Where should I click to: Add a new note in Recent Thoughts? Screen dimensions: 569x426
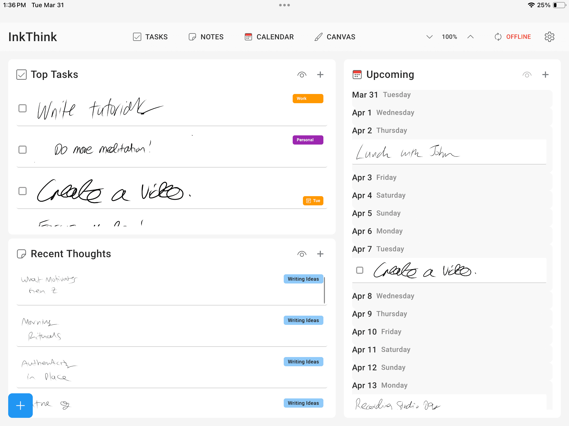320,254
